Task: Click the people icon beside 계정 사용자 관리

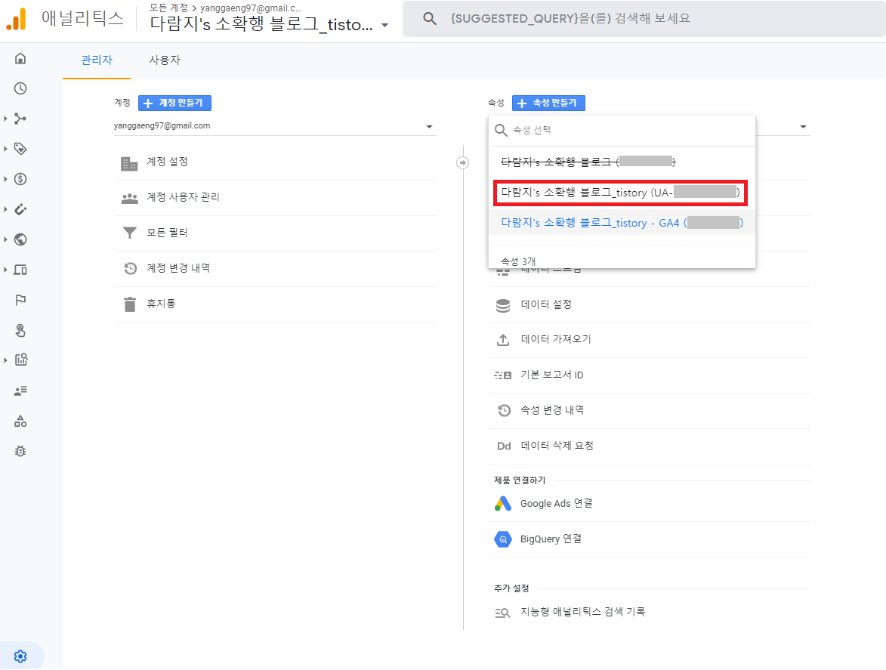Action: coord(130,198)
